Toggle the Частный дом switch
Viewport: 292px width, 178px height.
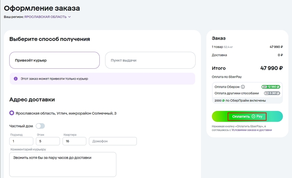tap(40, 126)
